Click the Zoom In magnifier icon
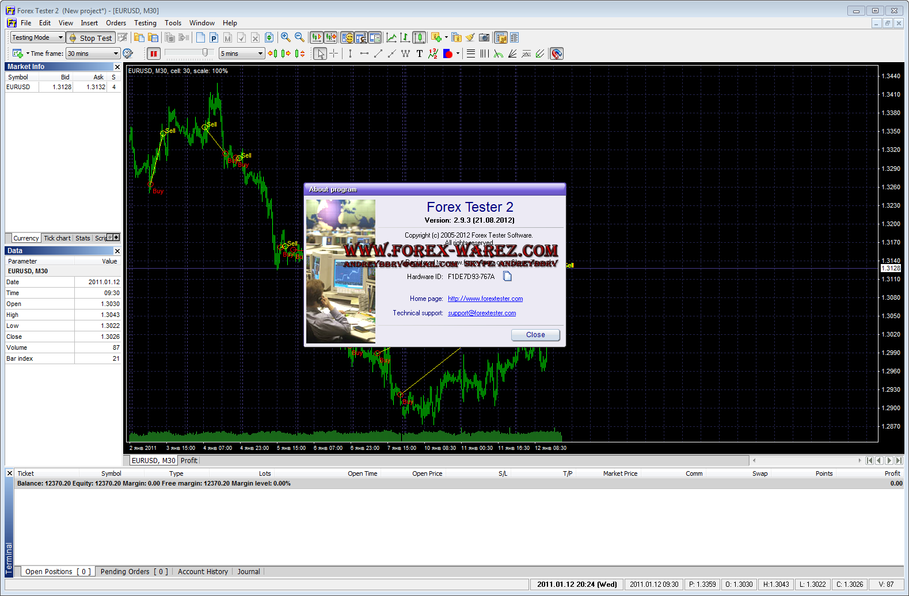Viewport: 909px width, 596px height. (286, 37)
